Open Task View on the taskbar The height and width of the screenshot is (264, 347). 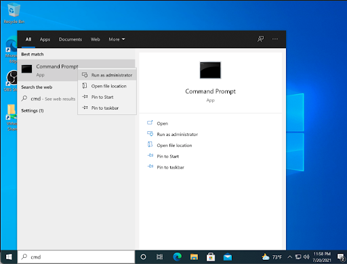pyautogui.click(x=160, y=257)
